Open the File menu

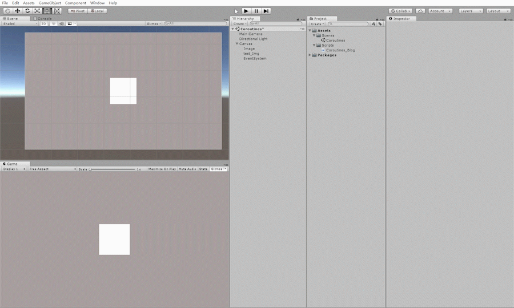[x=5, y=3]
